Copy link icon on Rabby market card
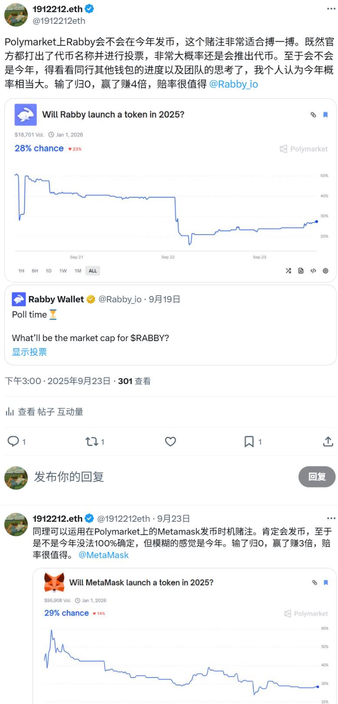 point(313,115)
